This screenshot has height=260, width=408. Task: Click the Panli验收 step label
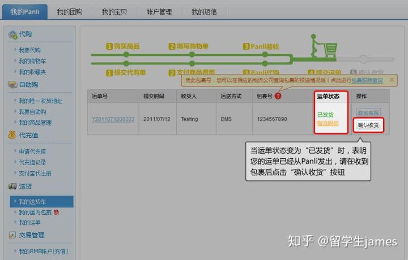(261, 46)
